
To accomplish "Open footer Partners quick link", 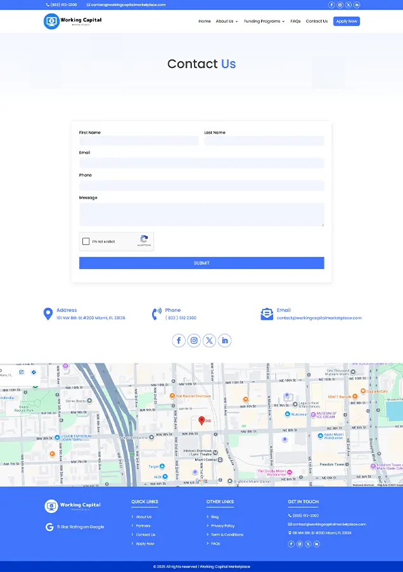I will click(143, 526).
